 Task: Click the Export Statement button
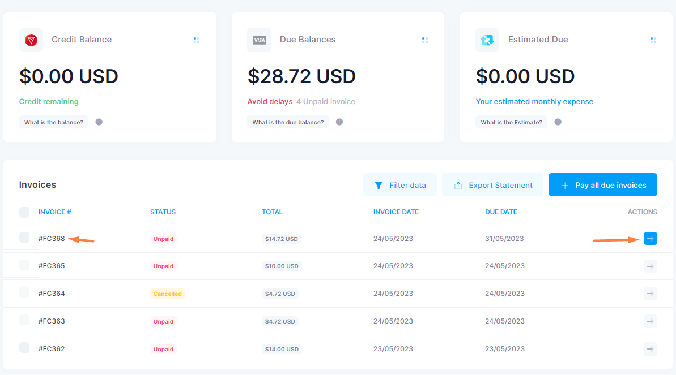tap(493, 185)
